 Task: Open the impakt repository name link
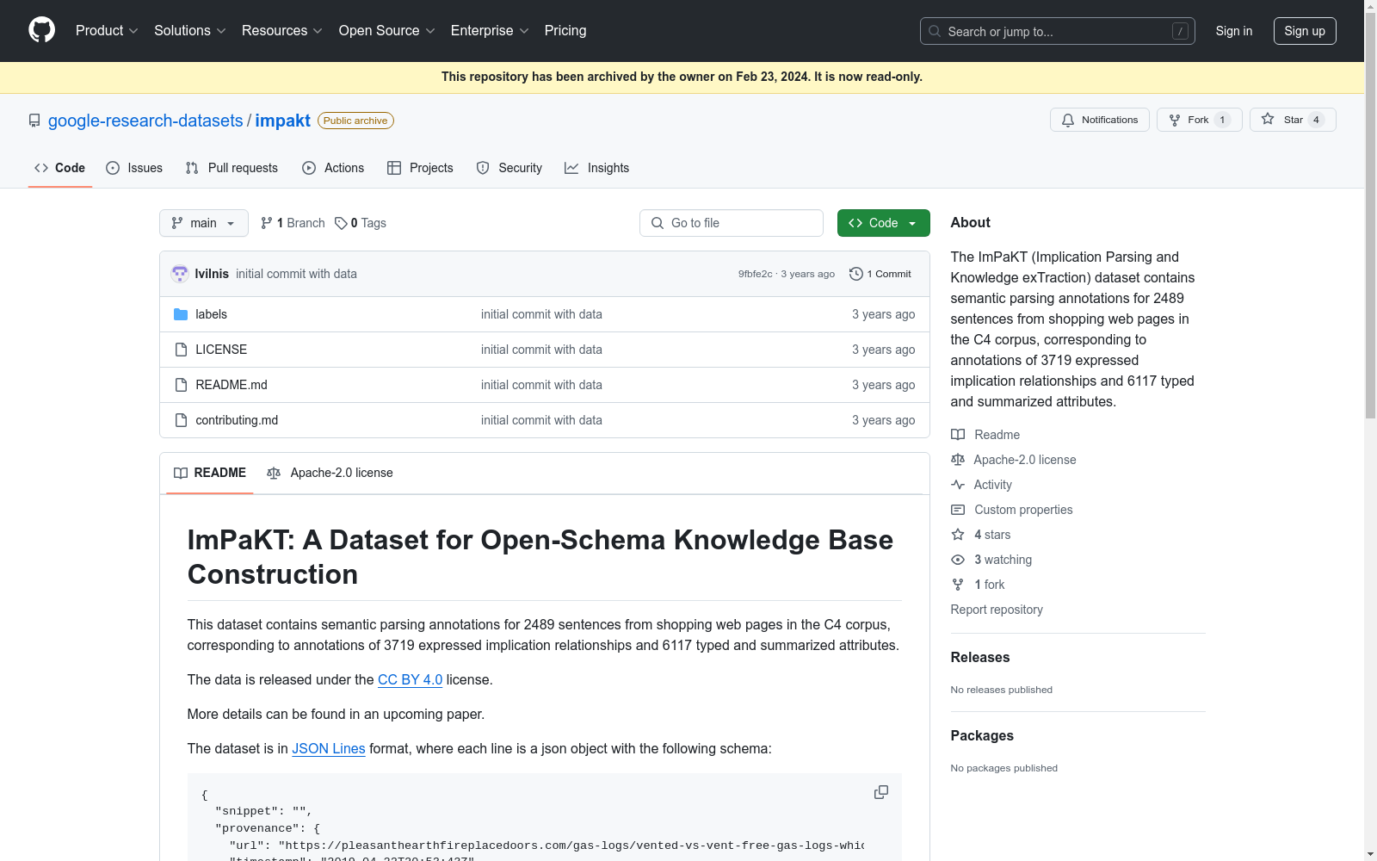[282, 121]
